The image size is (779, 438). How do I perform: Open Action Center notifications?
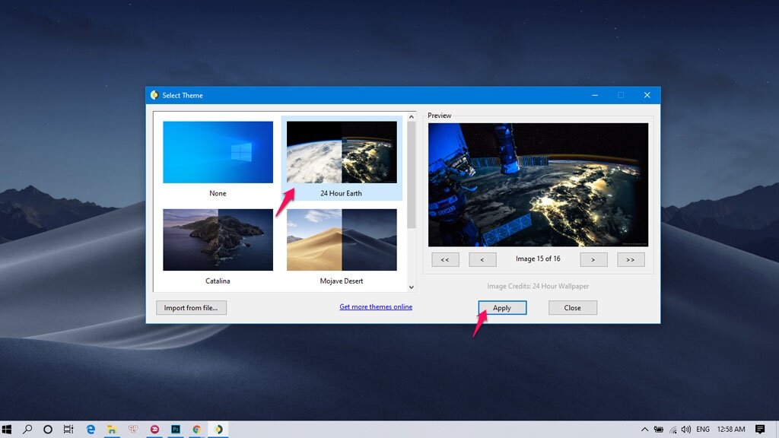coord(760,429)
